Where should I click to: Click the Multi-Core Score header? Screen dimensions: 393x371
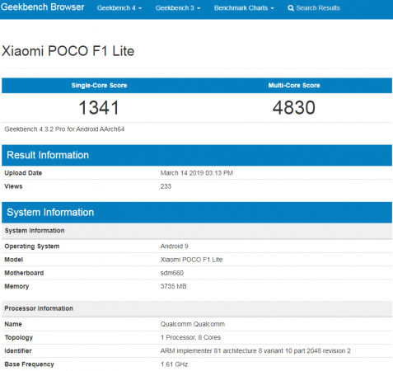(x=294, y=86)
